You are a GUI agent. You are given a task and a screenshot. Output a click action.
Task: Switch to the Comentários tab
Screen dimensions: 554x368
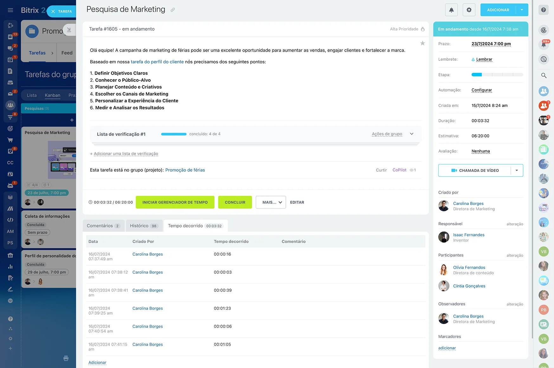pos(103,226)
